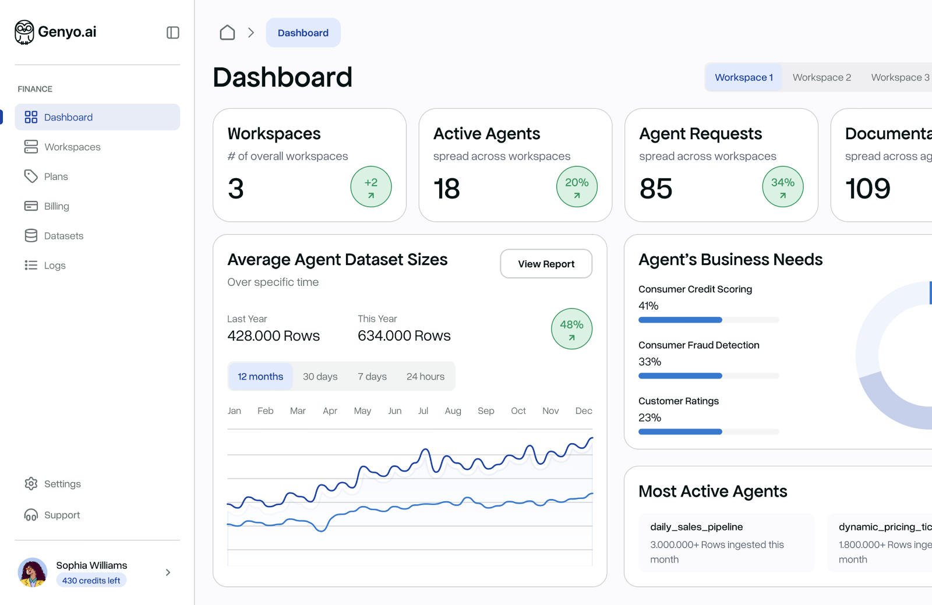This screenshot has width=932, height=605.
Task: Click the home icon in the breadcrumb
Action: coord(227,33)
